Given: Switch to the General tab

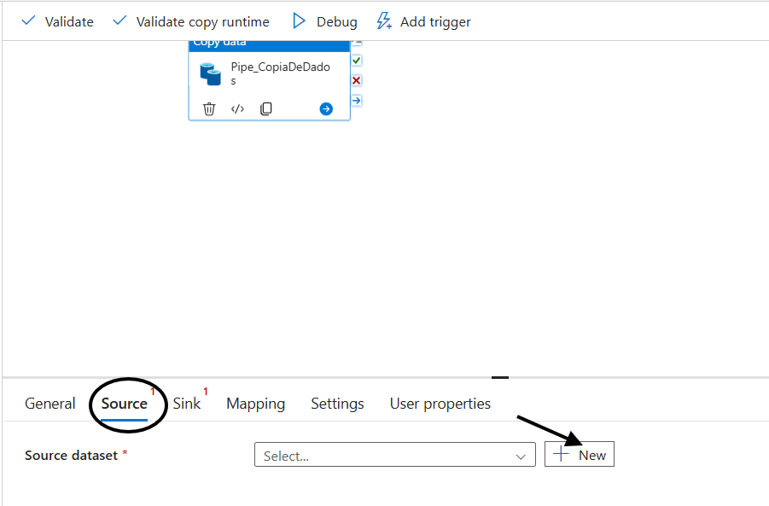Looking at the screenshot, I should point(50,404).
